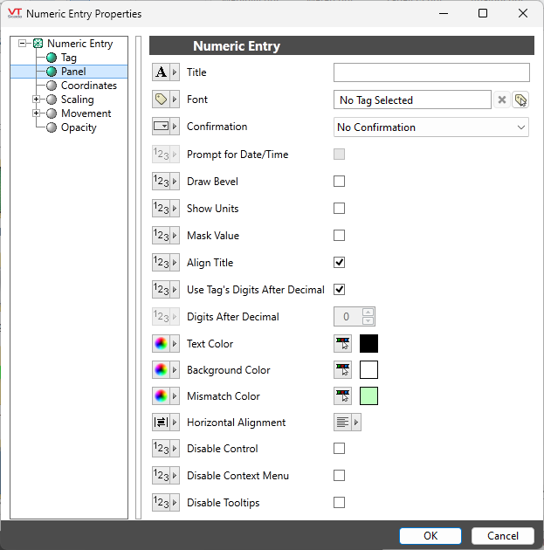Toggle the Mask Value checkbox
544x550 pixels.
point(340,236)
